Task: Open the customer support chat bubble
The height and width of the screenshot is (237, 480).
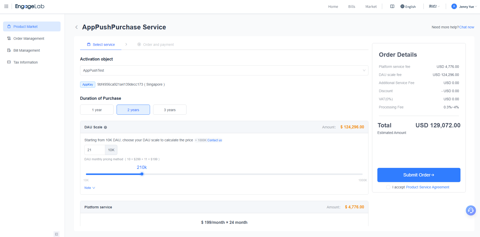Action: (x=471, y=210)
